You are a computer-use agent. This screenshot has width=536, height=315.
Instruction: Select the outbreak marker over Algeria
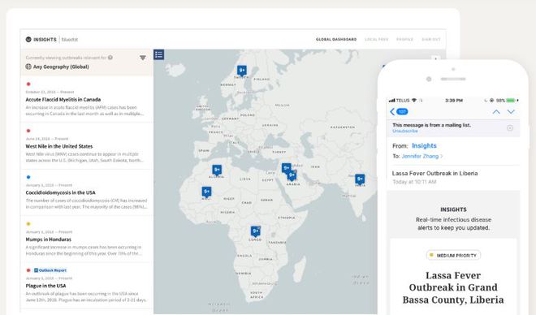point(217,170)
